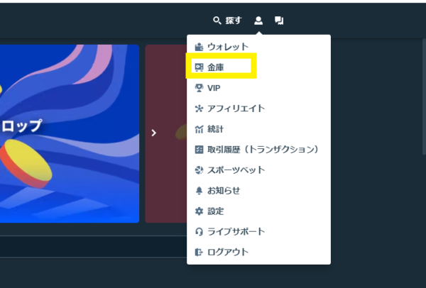
Task: Click the アフィリエイト affiliate icon
Action: [x=200, y=109]
